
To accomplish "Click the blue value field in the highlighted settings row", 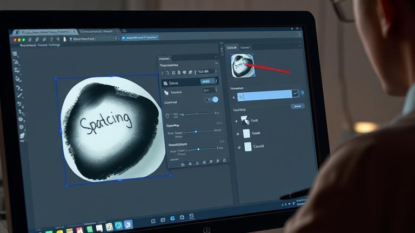I will [208, 81].
